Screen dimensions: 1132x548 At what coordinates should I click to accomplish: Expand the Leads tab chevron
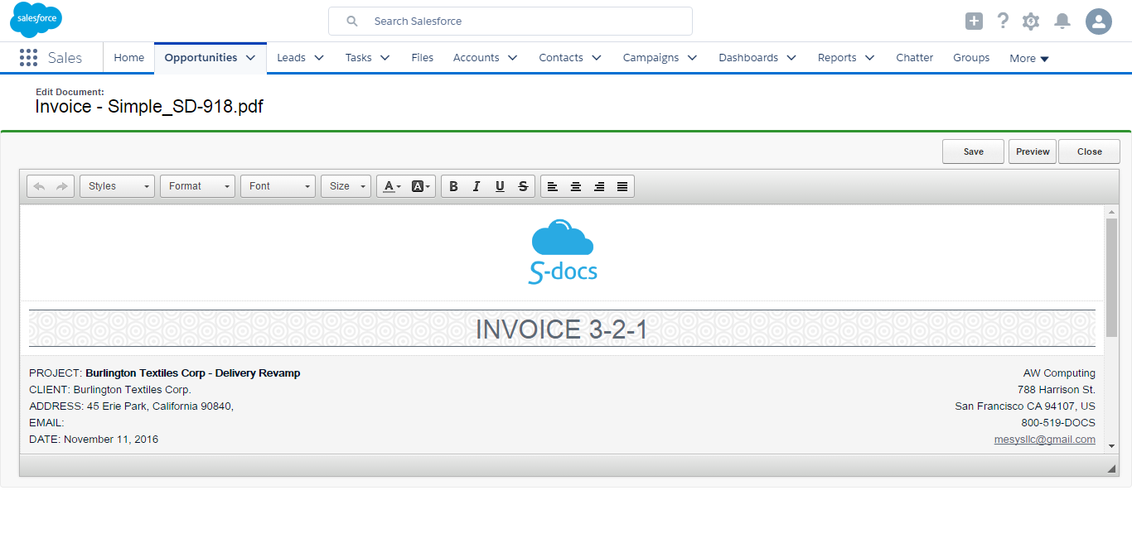(320, 58)
